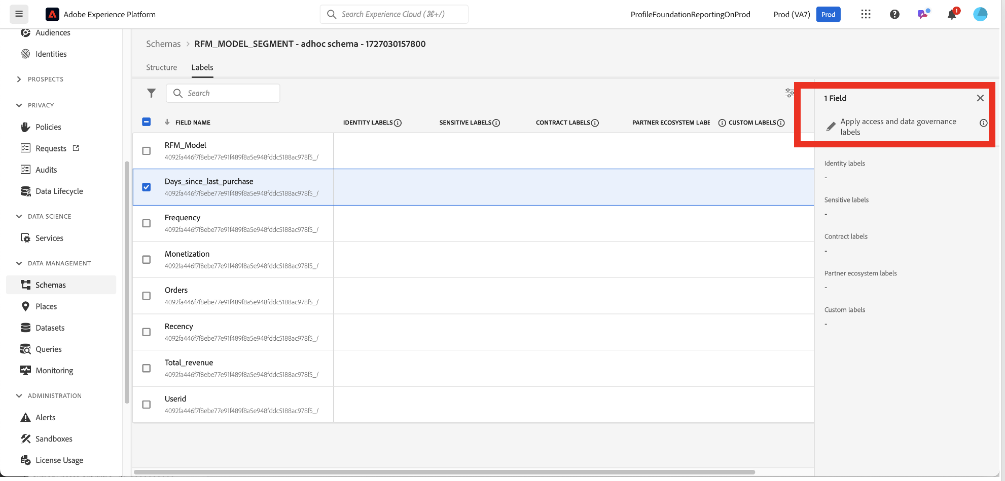Collapse the Privacy section

click(x=19, y=105)
